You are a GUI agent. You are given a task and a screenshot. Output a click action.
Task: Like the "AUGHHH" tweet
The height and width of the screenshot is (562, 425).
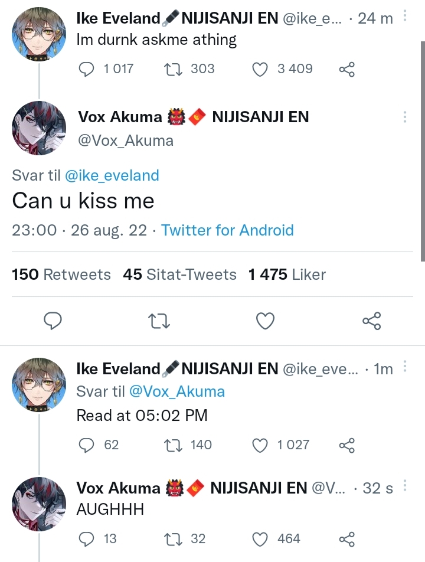[260, 539]
